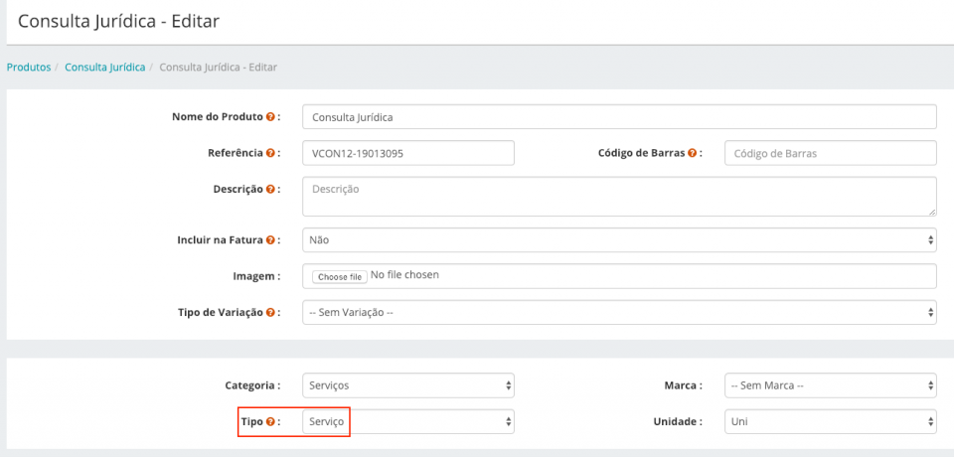Click help icon next to Referência
954x457 pixels.
[x=270, y=153]
